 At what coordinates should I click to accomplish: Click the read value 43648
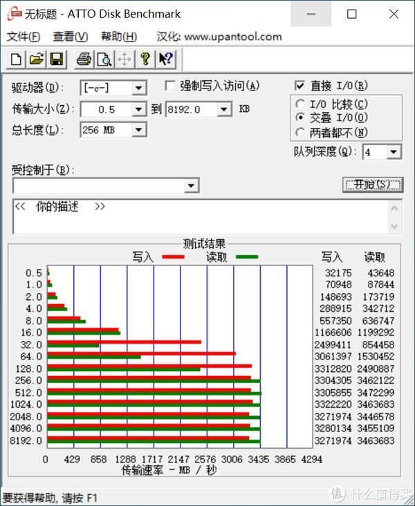pos(381,273)
